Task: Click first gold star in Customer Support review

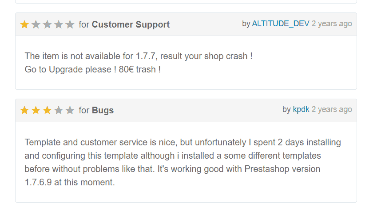Action: (x=24, y=24)
